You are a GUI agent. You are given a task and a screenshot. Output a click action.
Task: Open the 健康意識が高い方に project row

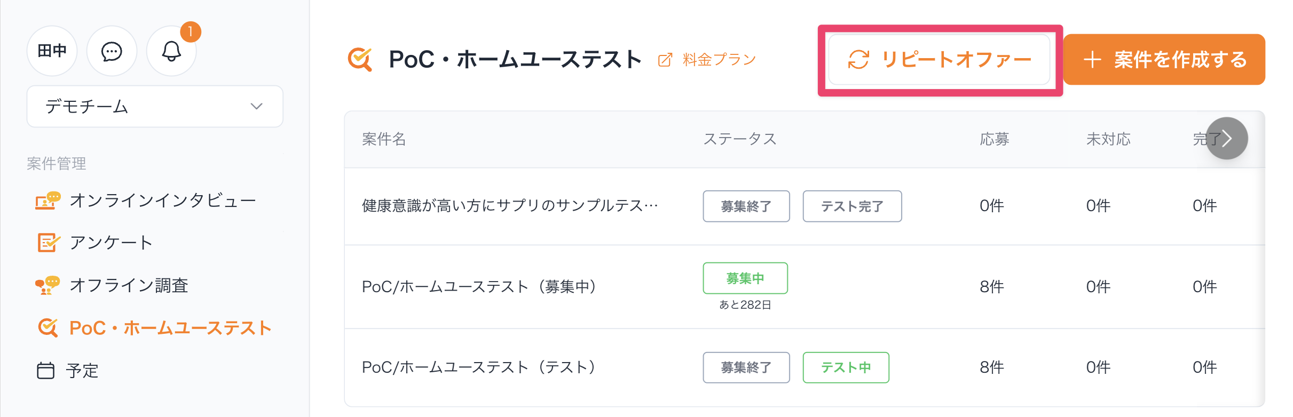pos(510,206)
